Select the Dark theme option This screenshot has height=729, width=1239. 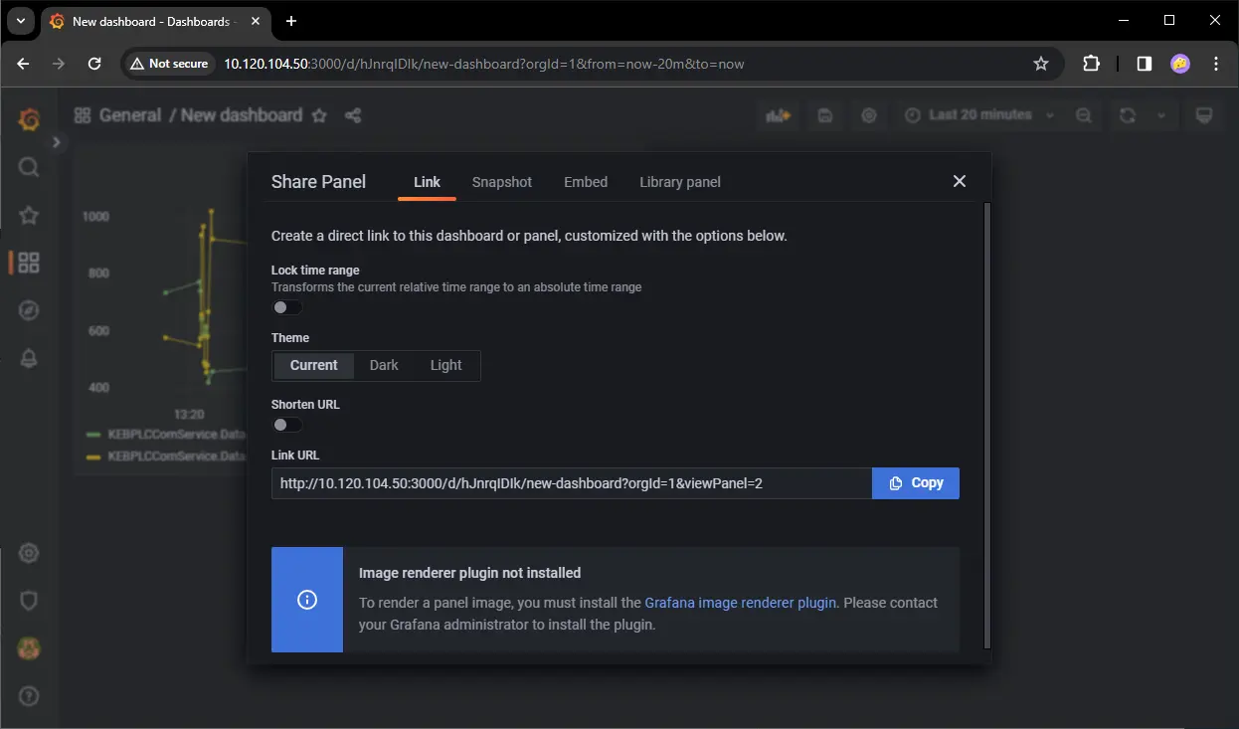(384, 365)
